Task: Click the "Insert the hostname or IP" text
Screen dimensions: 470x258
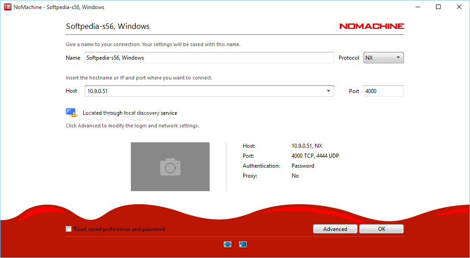Action: coord(139,78)
